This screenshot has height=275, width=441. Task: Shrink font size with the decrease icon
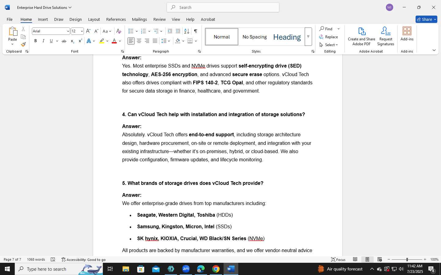tap(96, 31)
